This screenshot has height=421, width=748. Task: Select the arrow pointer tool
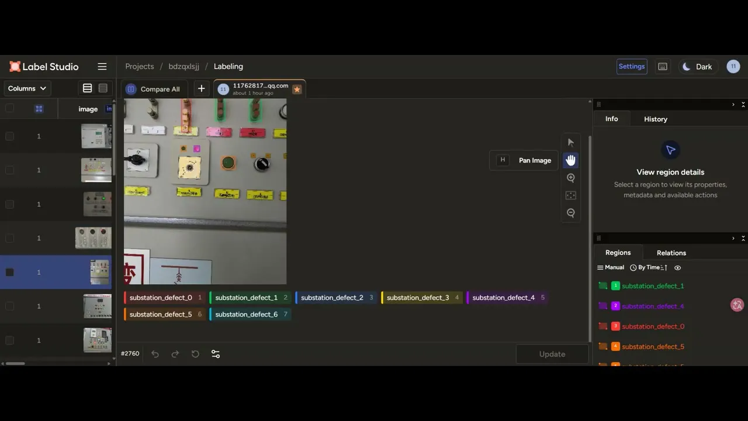coord(571,143)
